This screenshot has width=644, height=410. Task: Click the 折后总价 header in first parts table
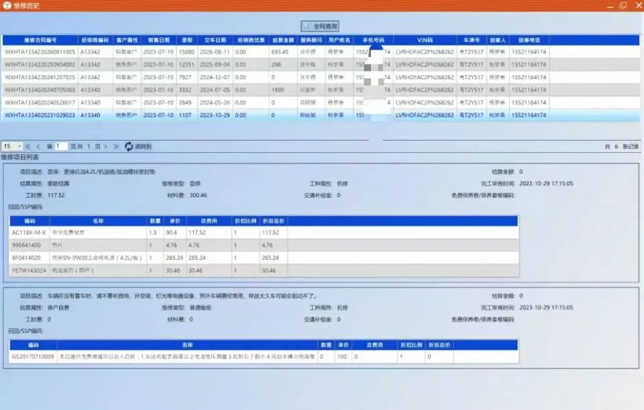[273, 221]
